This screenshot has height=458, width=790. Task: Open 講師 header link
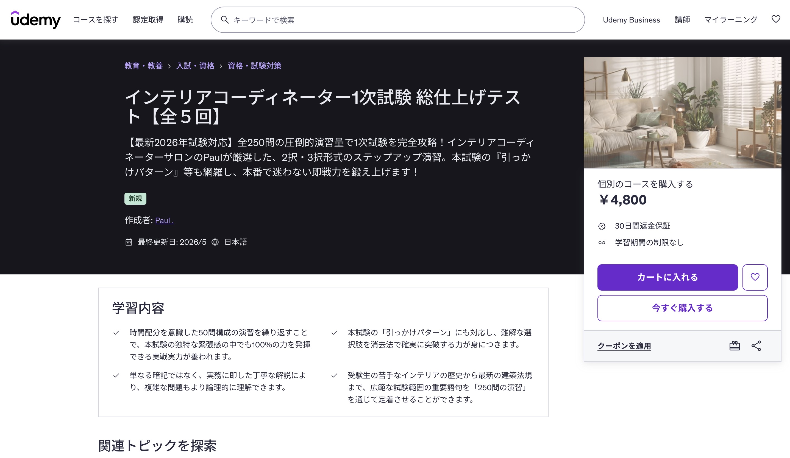[682, 20]
